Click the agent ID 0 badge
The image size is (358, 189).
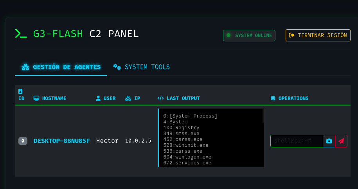(x=23, y=141)
